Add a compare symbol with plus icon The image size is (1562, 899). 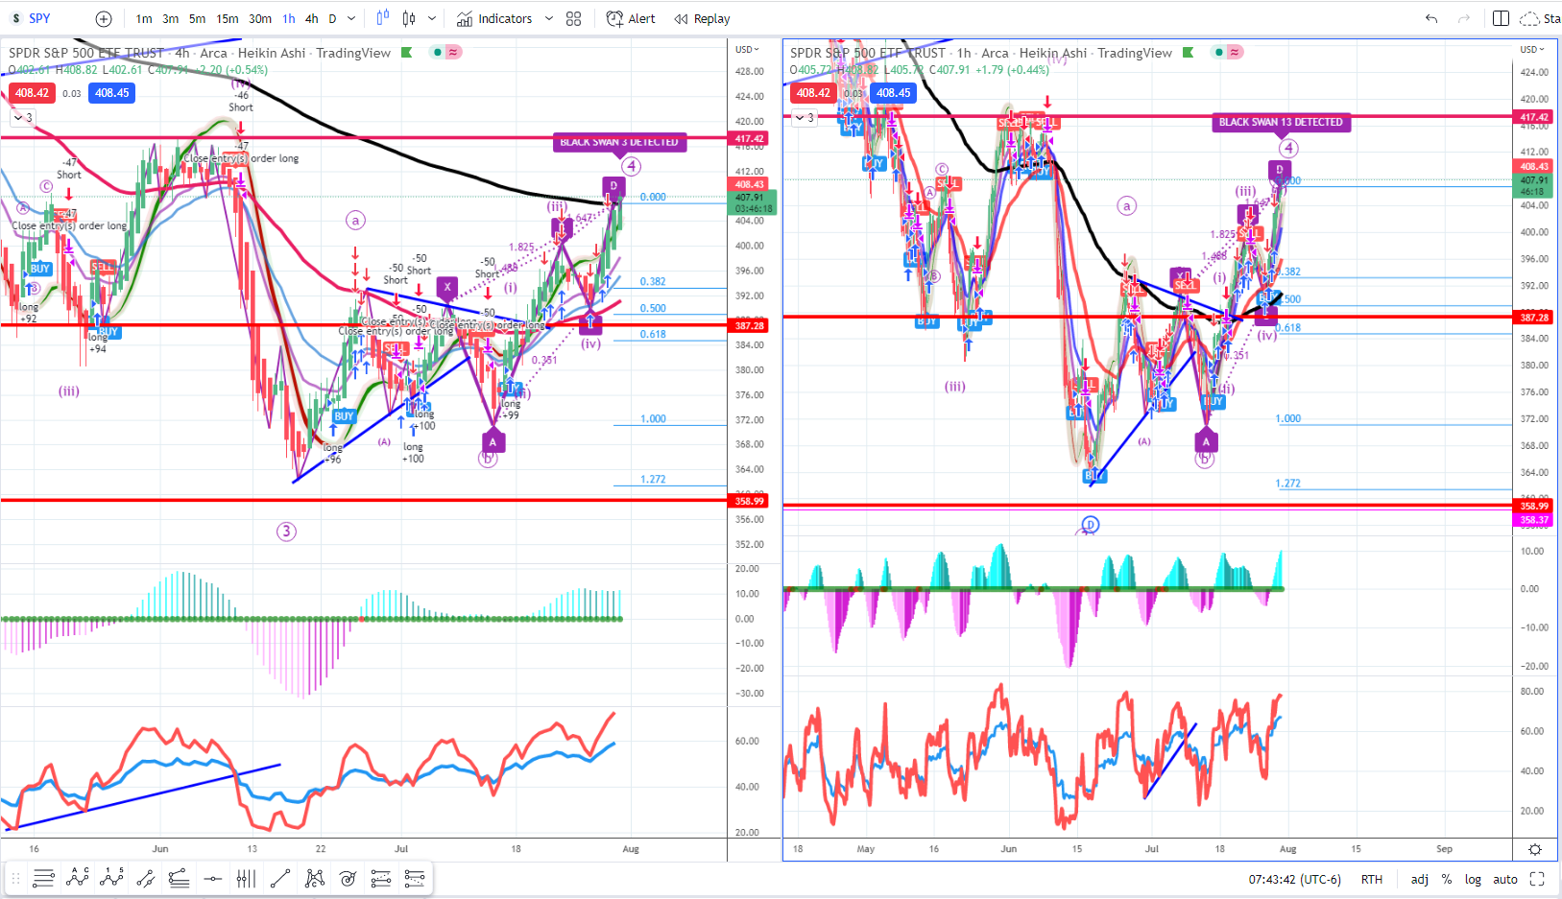(x=104, y=18)
